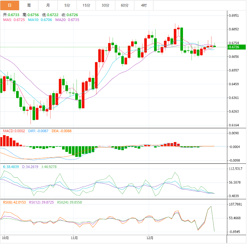Switch to the 4时 timeframe tab

[144, 5]
